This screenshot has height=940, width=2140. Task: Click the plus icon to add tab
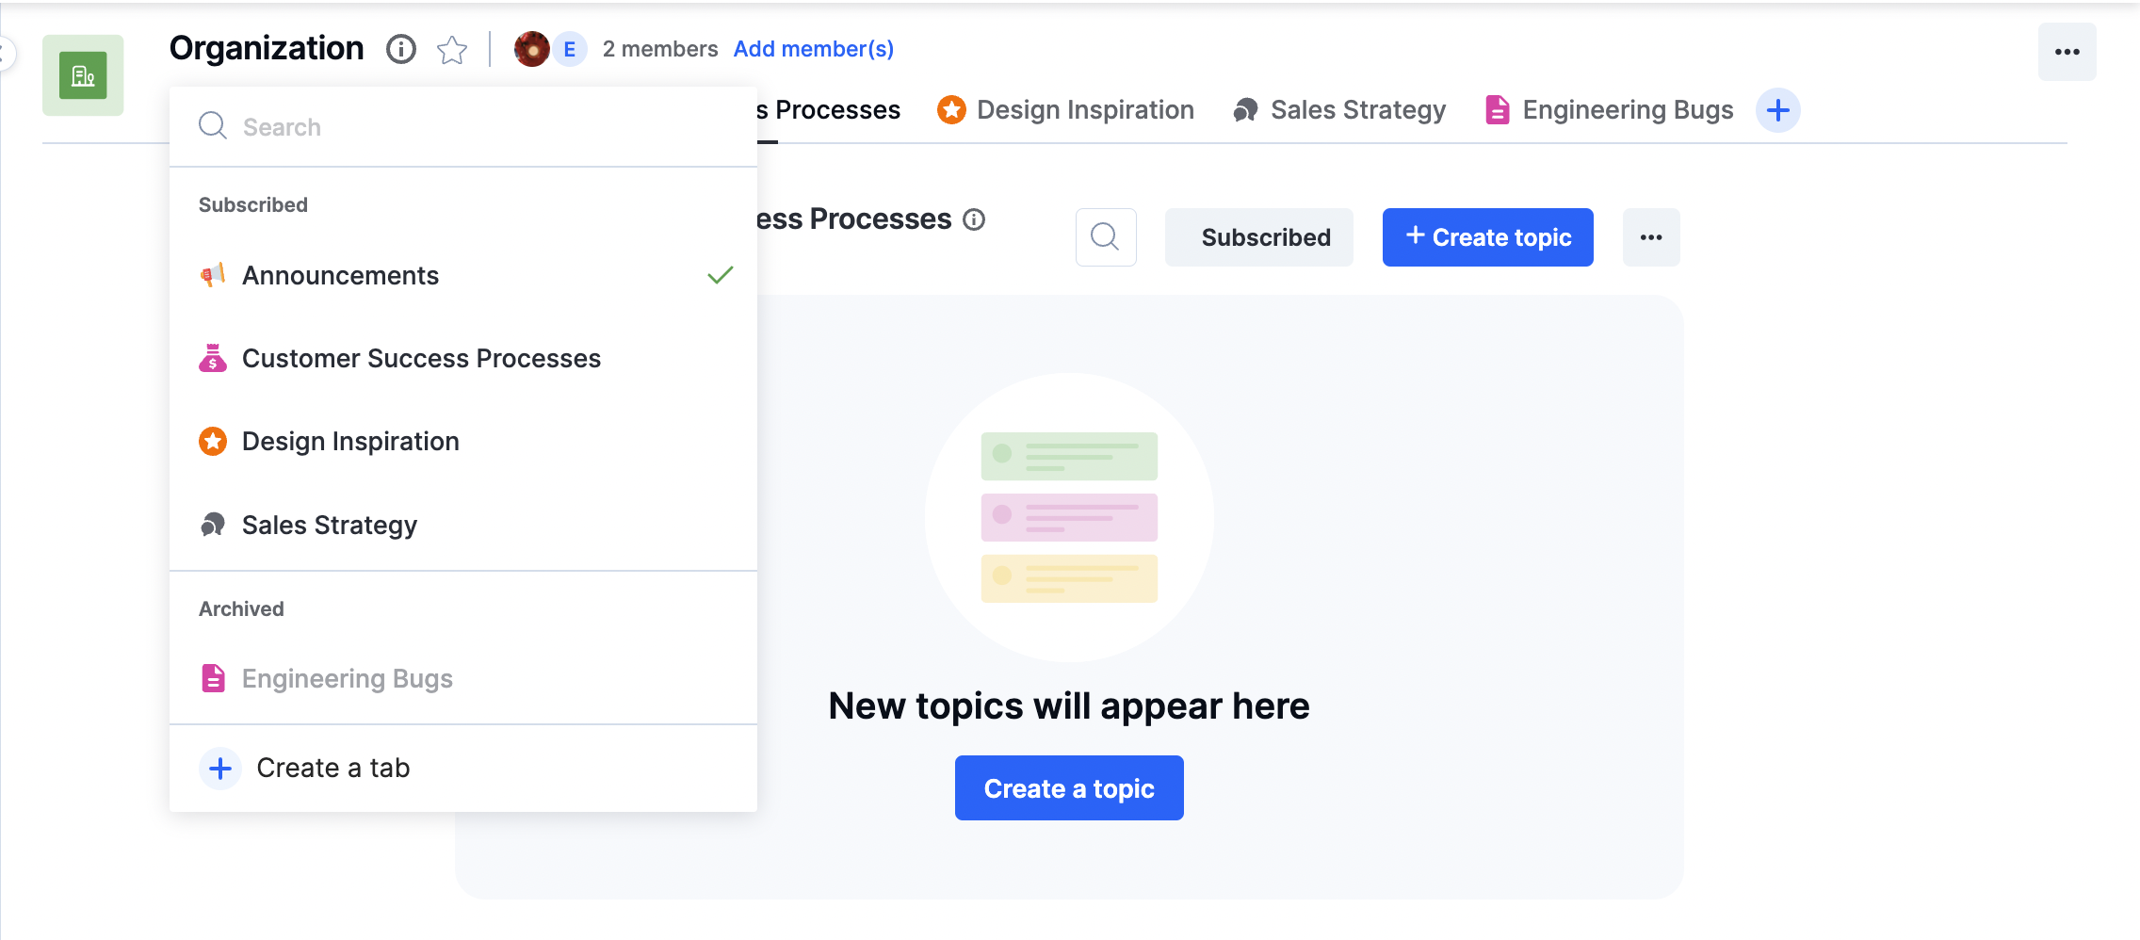(x=1778, y=110)
